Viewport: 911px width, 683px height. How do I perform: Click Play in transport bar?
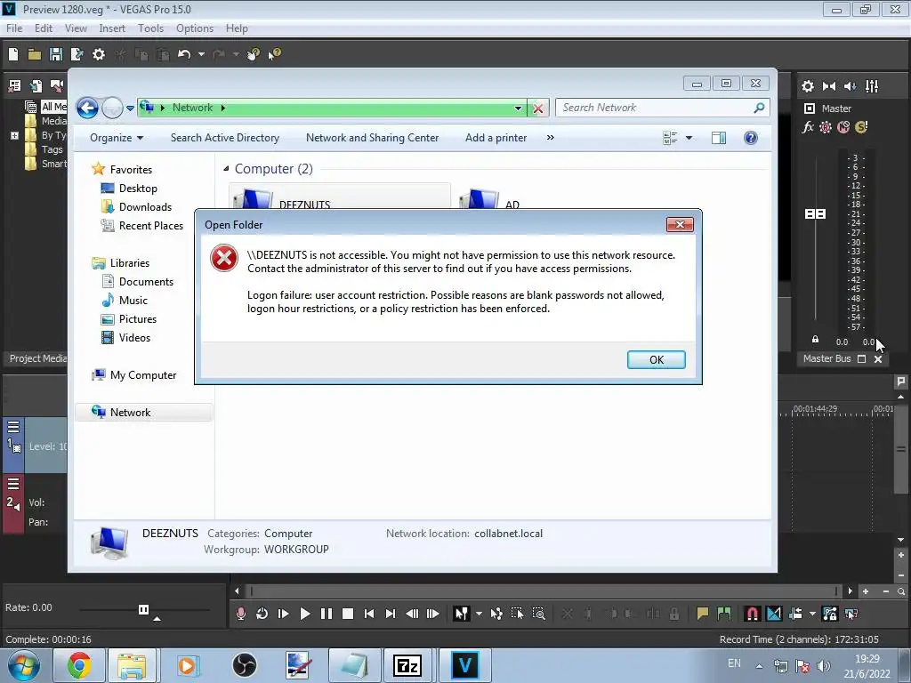pos(304,614)
